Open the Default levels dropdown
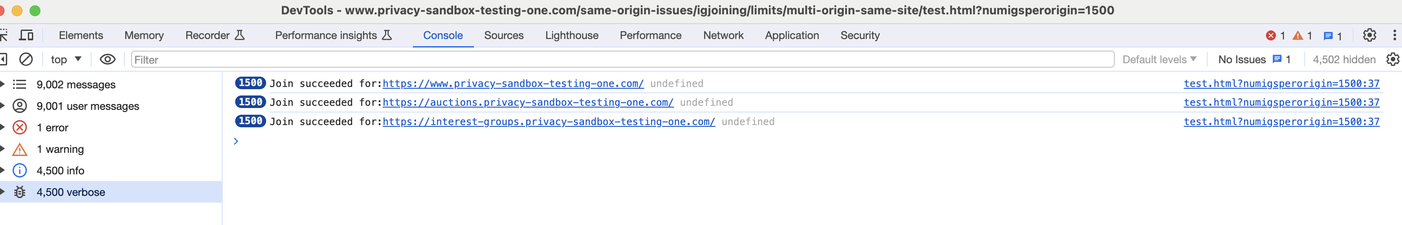 pyautogui.click(x=1159, y=59)
